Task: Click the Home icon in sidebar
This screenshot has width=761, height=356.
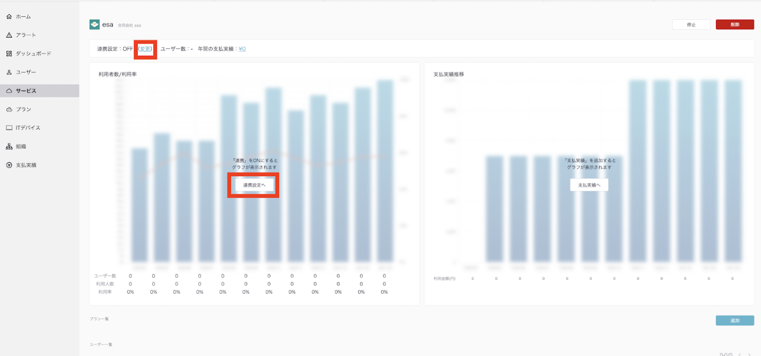Action: 9,17
